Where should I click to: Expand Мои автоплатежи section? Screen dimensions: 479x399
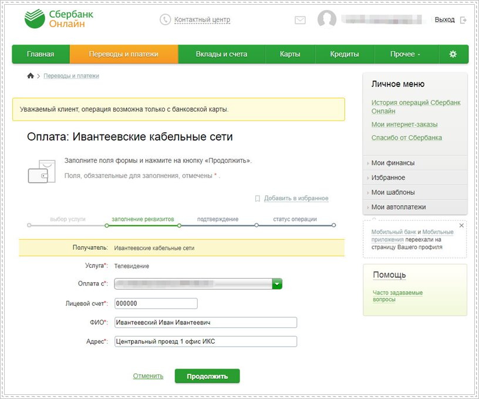[x=415, y=207]
